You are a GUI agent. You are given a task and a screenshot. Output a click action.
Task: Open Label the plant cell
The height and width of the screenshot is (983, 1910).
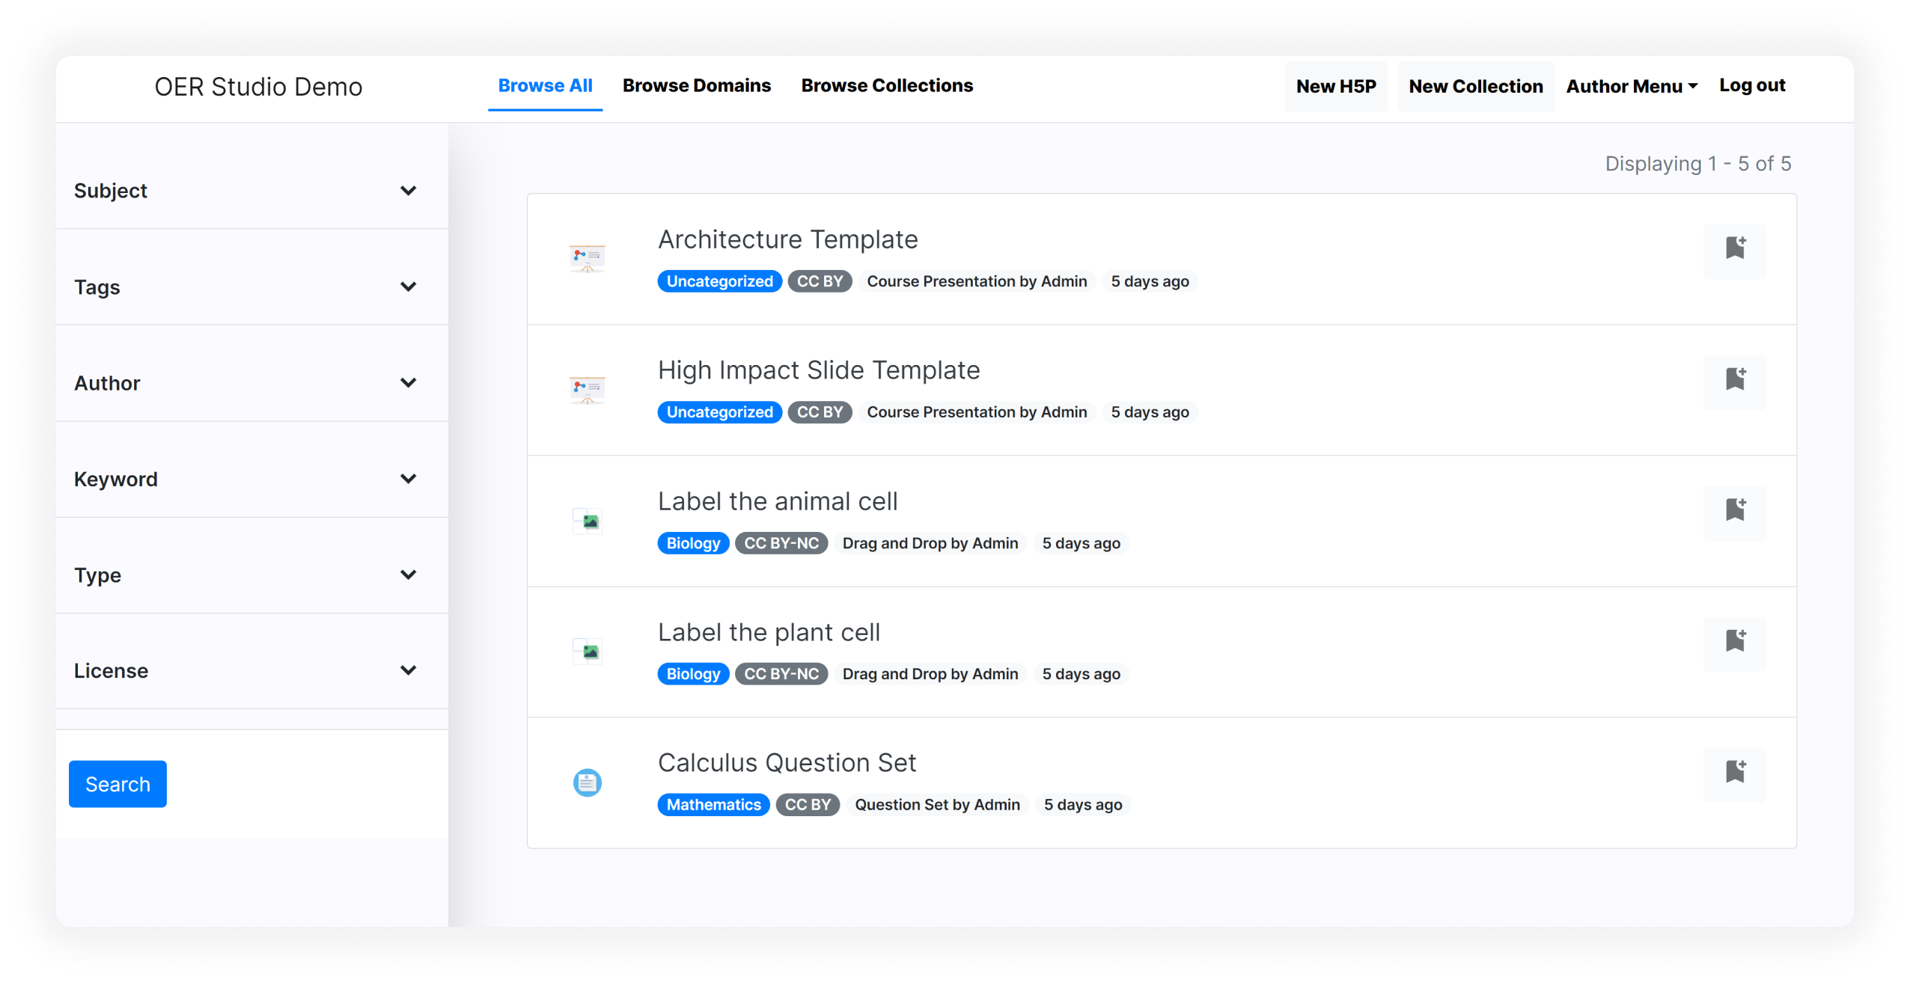(769, 632)
